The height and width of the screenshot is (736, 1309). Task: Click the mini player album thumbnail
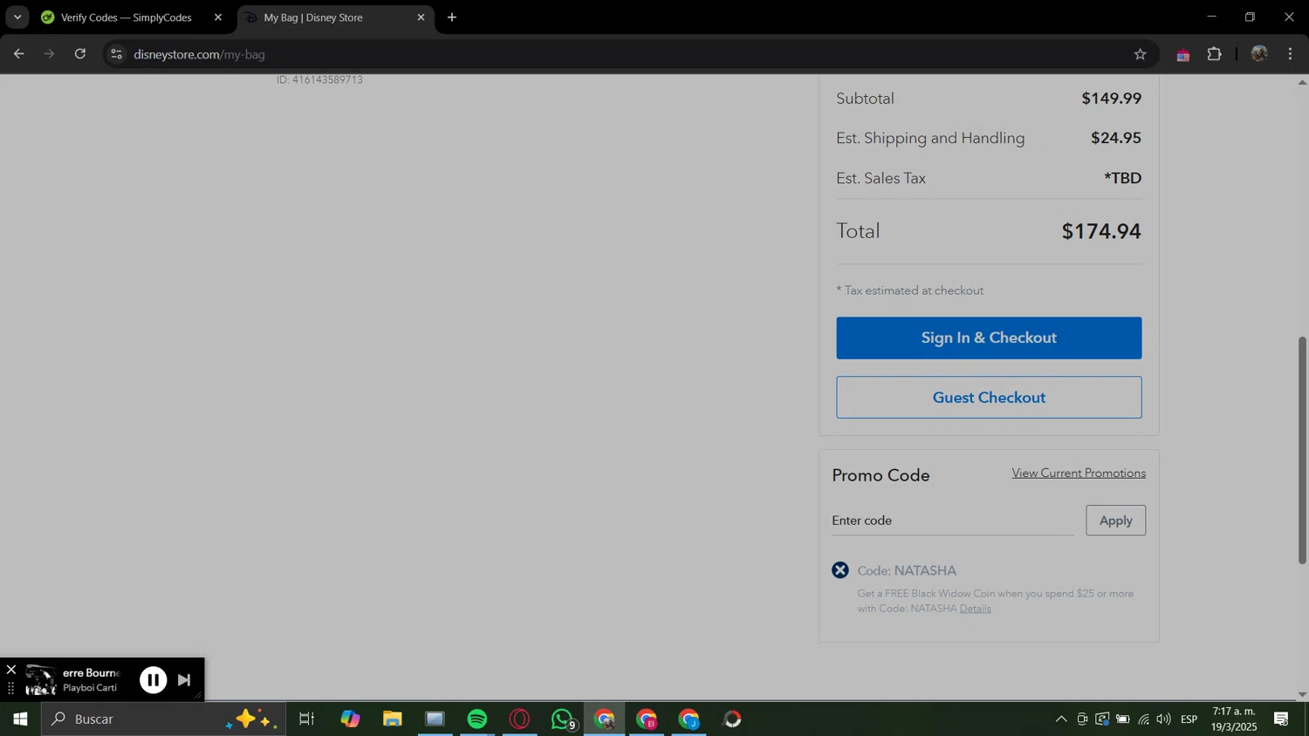click(40, 680)
